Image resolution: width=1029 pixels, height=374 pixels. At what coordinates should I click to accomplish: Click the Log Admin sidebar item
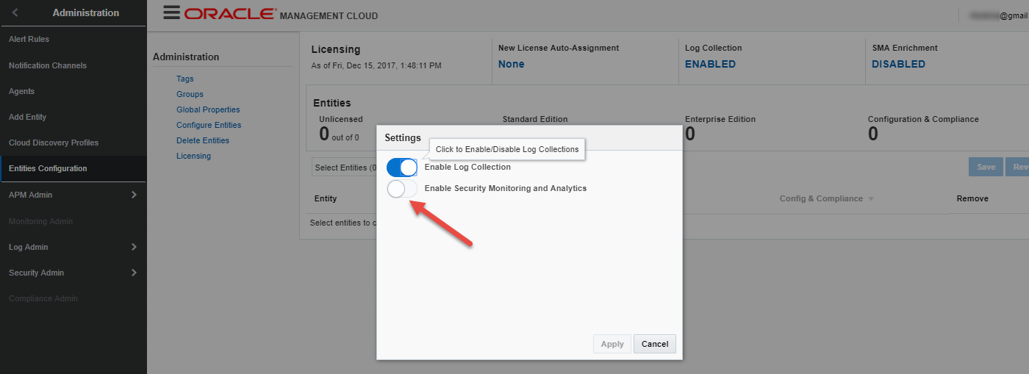tap(28, 247)
